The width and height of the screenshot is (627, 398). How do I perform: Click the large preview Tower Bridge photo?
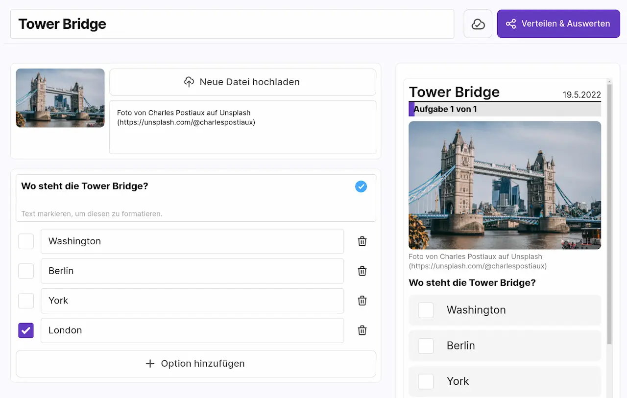[505, 186]
